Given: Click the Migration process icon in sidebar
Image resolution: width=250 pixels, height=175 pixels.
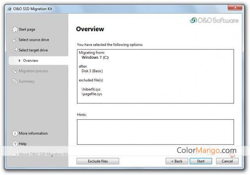Looking at the screenshot, I should pos(15,71).
